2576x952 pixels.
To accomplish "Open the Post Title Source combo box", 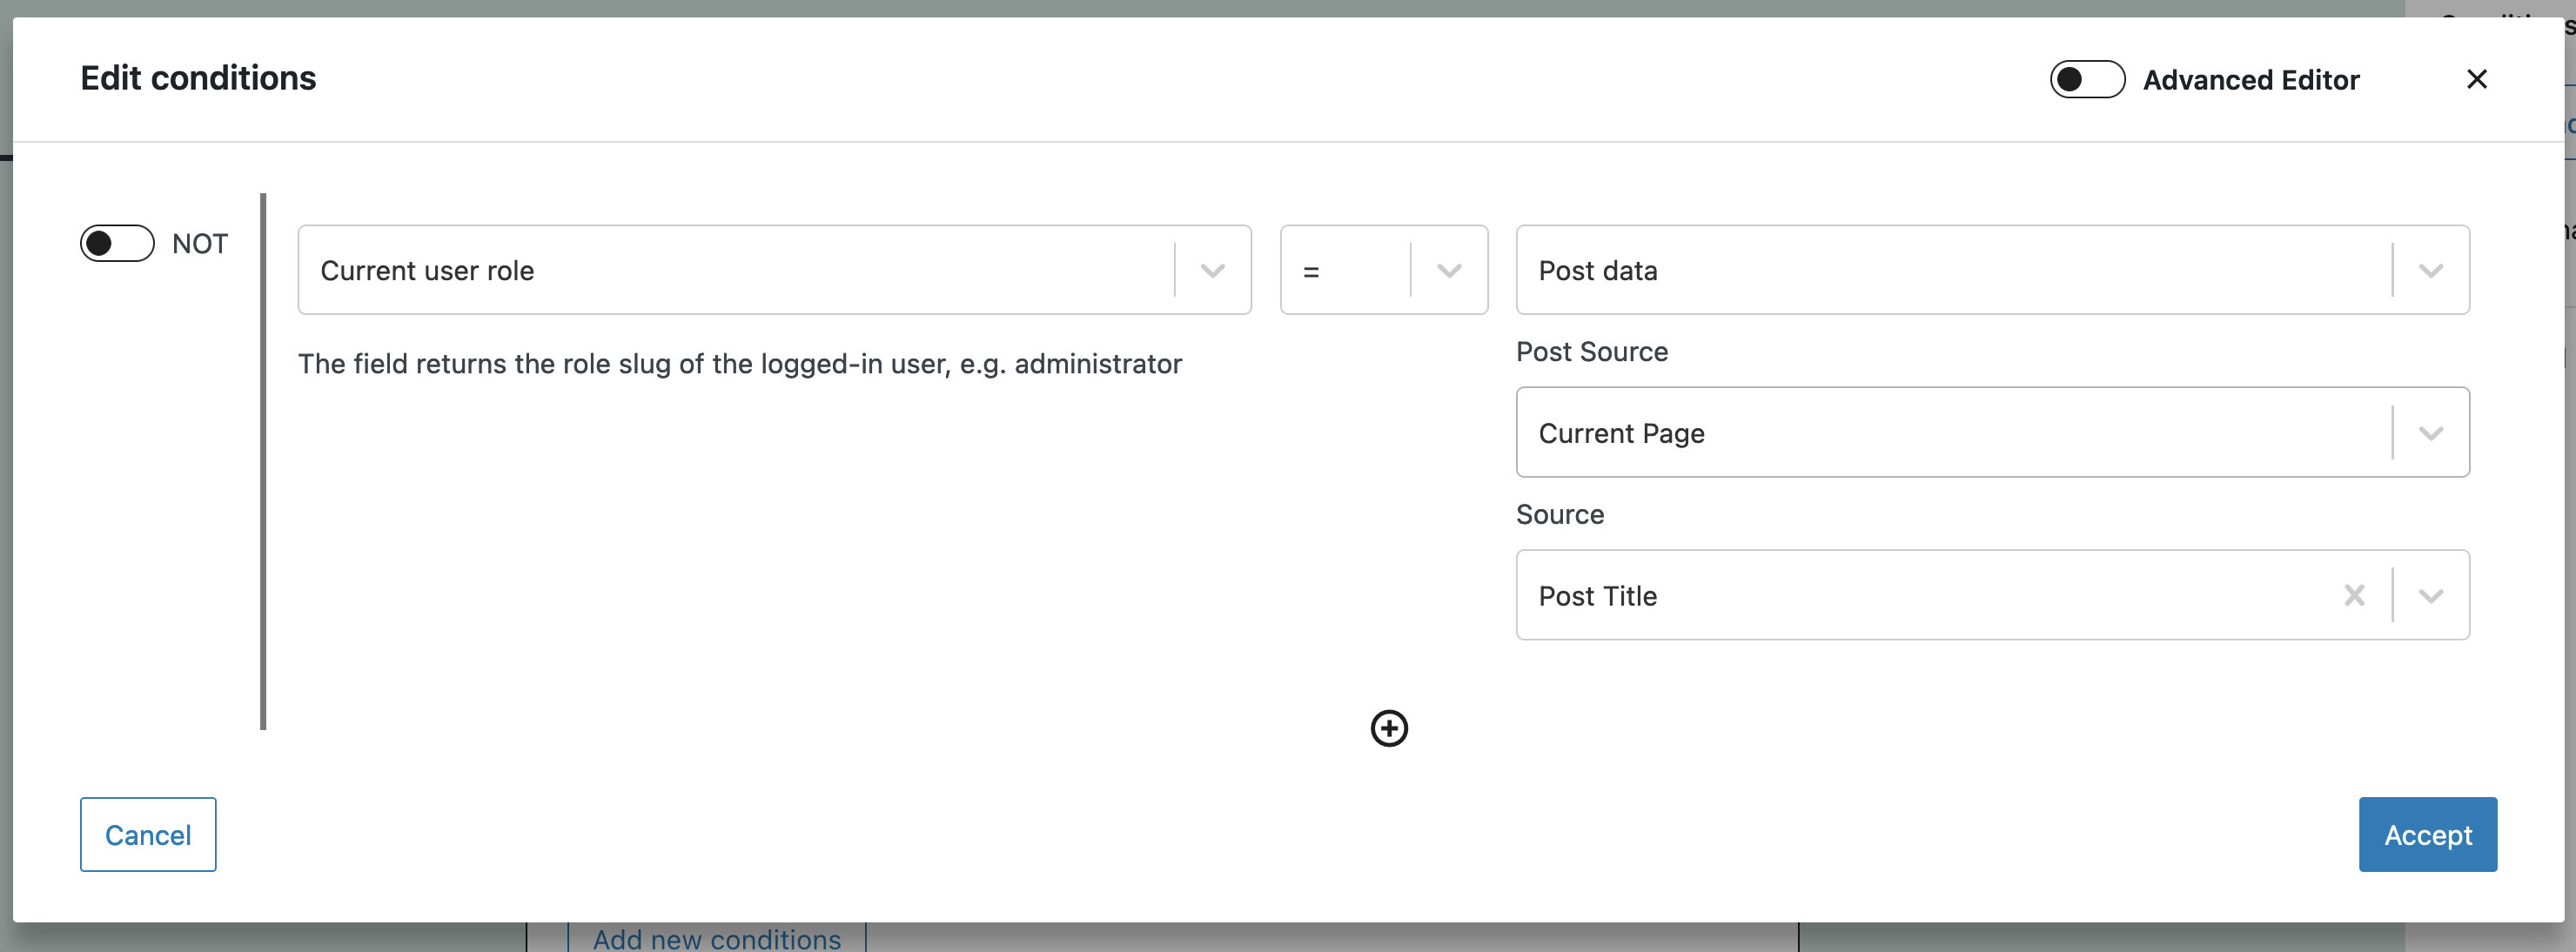I will (x=1992, y=595).
